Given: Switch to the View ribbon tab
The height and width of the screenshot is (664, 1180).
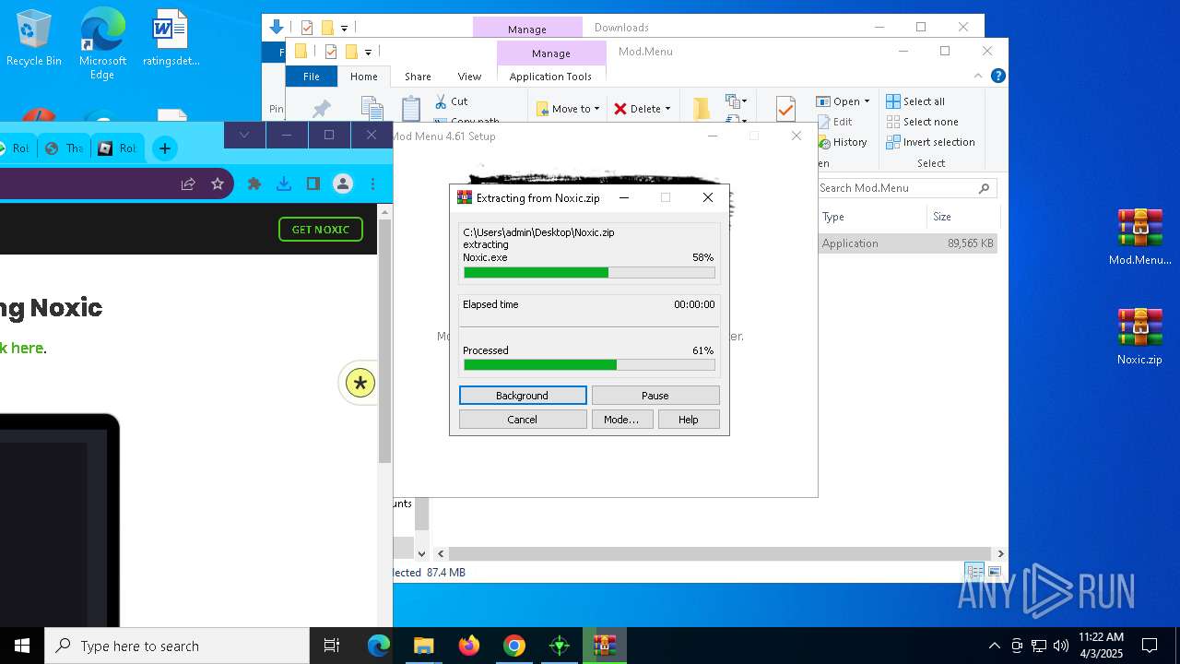Looking at the screenshot, I should click(x=469, y=77).
